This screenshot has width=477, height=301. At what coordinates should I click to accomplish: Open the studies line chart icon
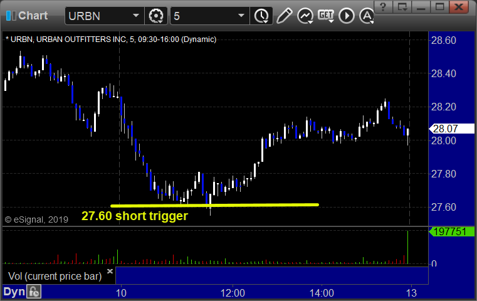pyautogui.click(x=305, y=16)
